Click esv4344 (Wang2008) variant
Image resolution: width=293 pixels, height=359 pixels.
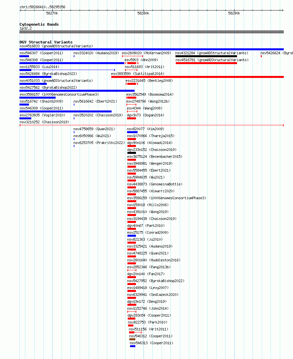(145, 108)
